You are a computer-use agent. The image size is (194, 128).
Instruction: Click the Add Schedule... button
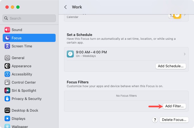(171, 66)
